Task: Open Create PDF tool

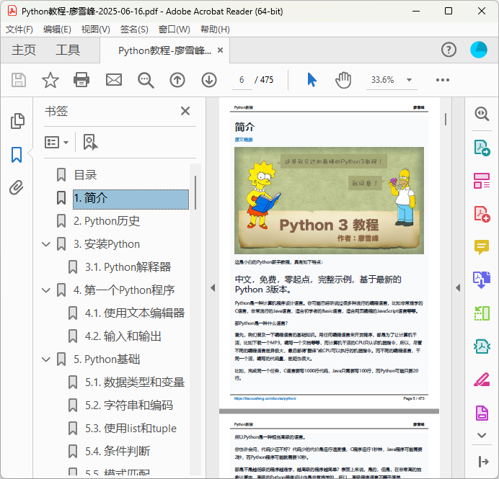Action: [x=482, y=214]
